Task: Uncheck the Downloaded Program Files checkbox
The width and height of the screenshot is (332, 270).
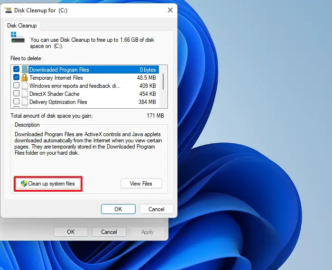Action: pos(16,69)
